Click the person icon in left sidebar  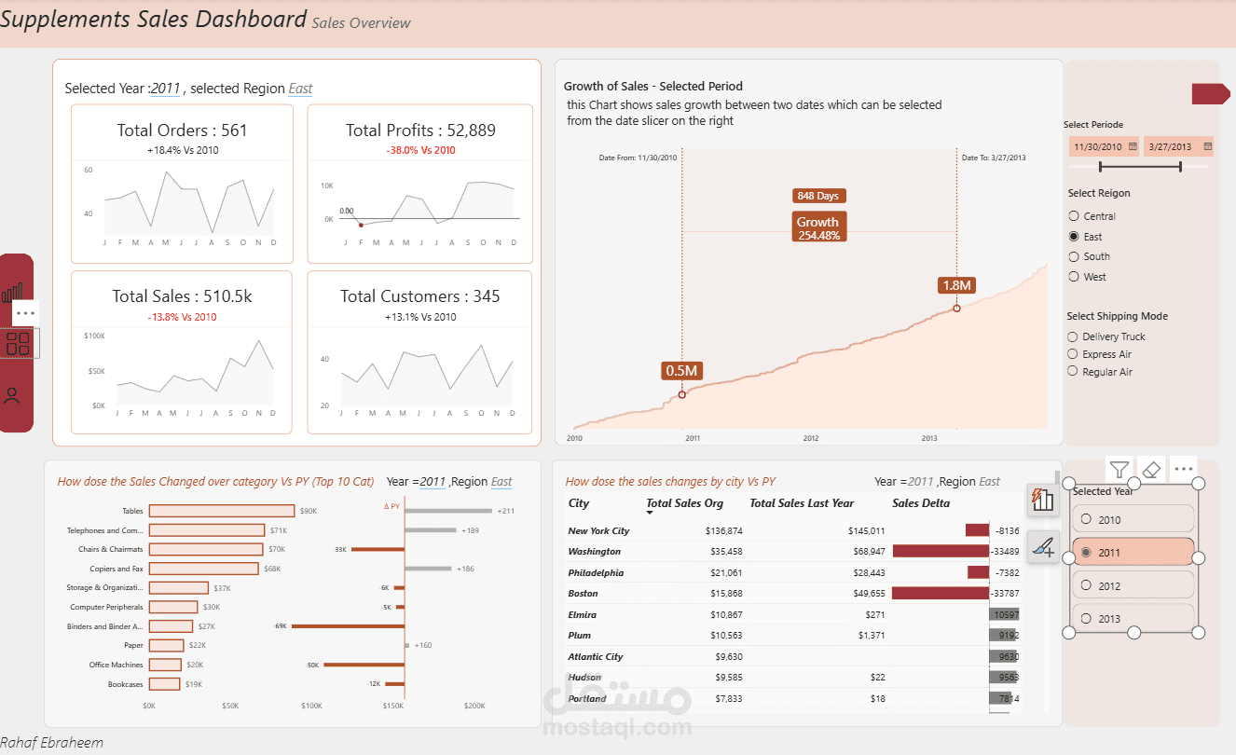click(x=12, y=395)
